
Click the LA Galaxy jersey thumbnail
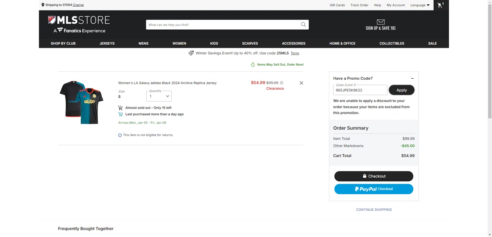pos(81,102)
